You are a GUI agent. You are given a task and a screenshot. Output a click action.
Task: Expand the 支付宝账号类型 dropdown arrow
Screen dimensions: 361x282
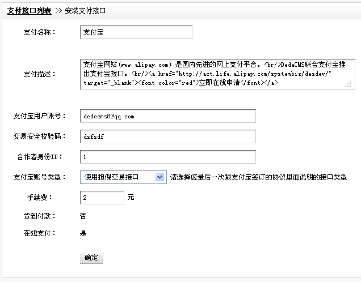(159, 177)
